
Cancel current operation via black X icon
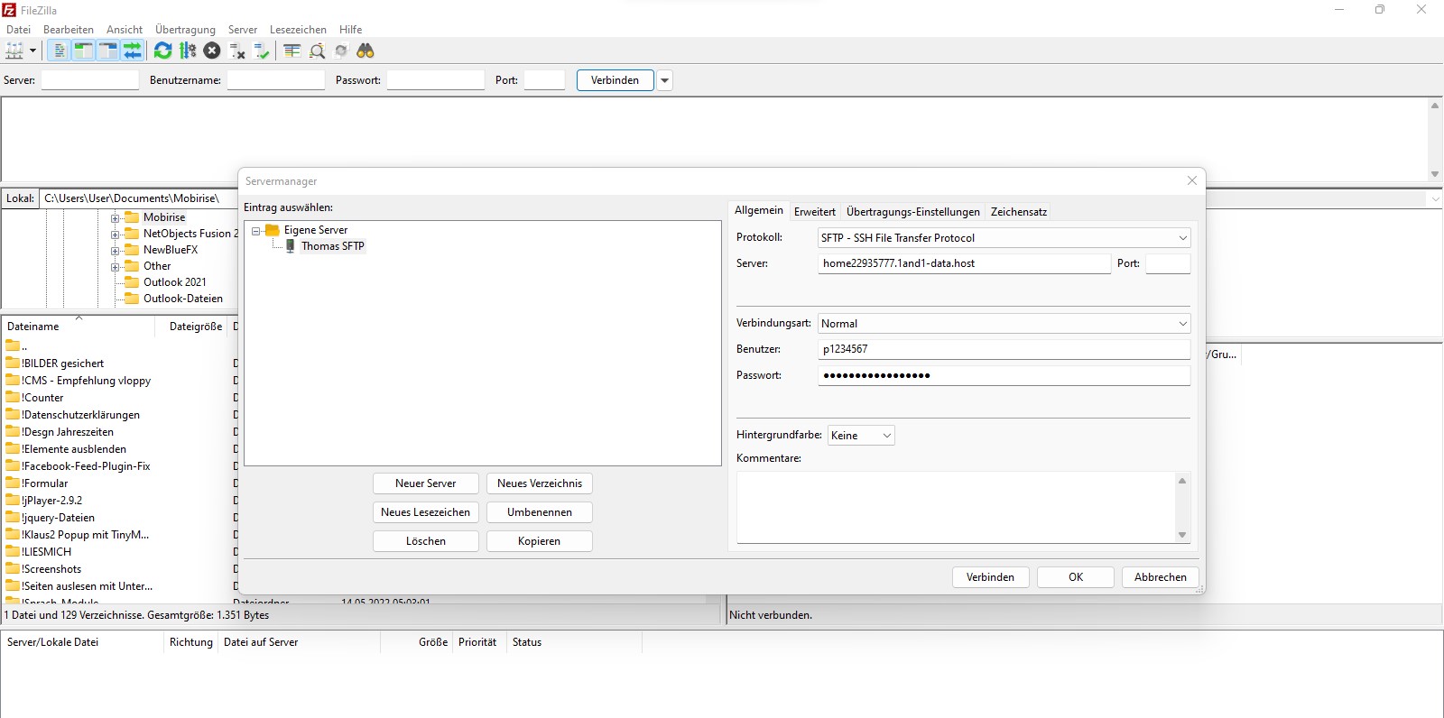pos(212,51)
